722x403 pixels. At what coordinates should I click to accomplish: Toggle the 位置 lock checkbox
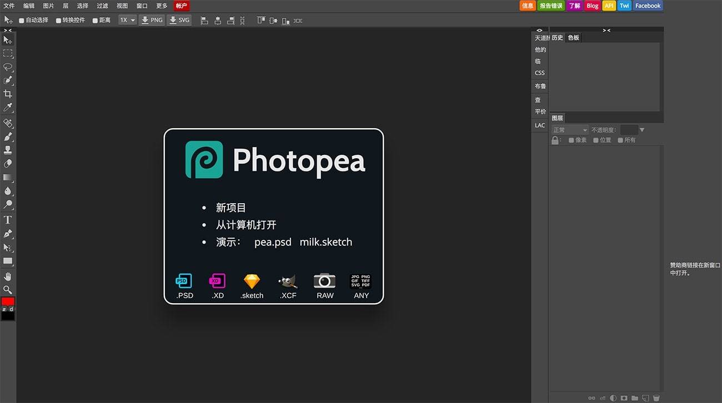pyautogui.click(x=596, y=140)
